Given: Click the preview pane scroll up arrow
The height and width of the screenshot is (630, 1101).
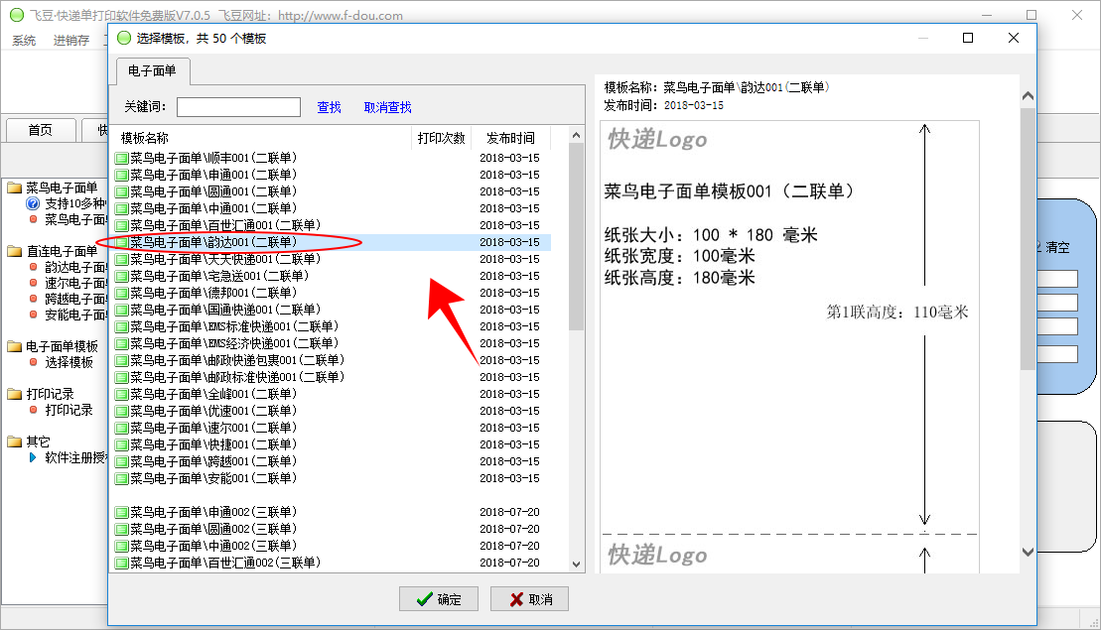Looking at the screenshot, I should [x=1028, y=96].
